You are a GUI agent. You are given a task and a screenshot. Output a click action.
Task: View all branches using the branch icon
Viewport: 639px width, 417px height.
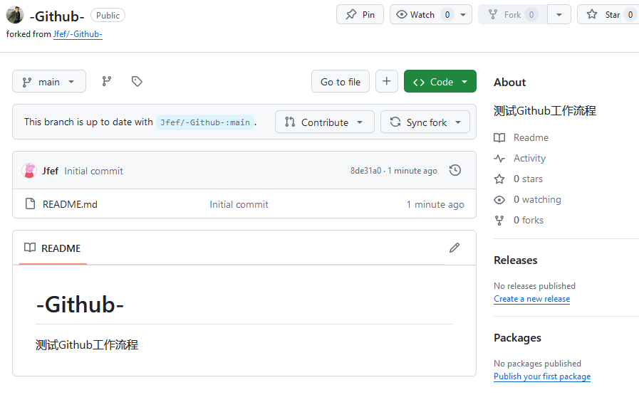[107, 81]
